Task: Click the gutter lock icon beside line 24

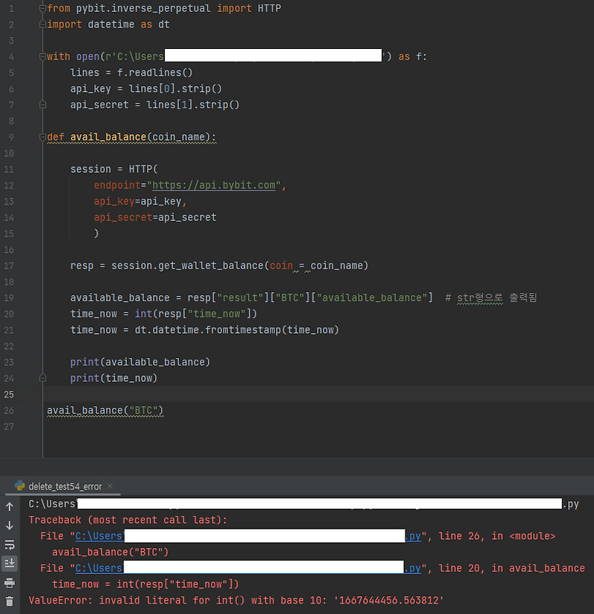Action: pos(42,377)
